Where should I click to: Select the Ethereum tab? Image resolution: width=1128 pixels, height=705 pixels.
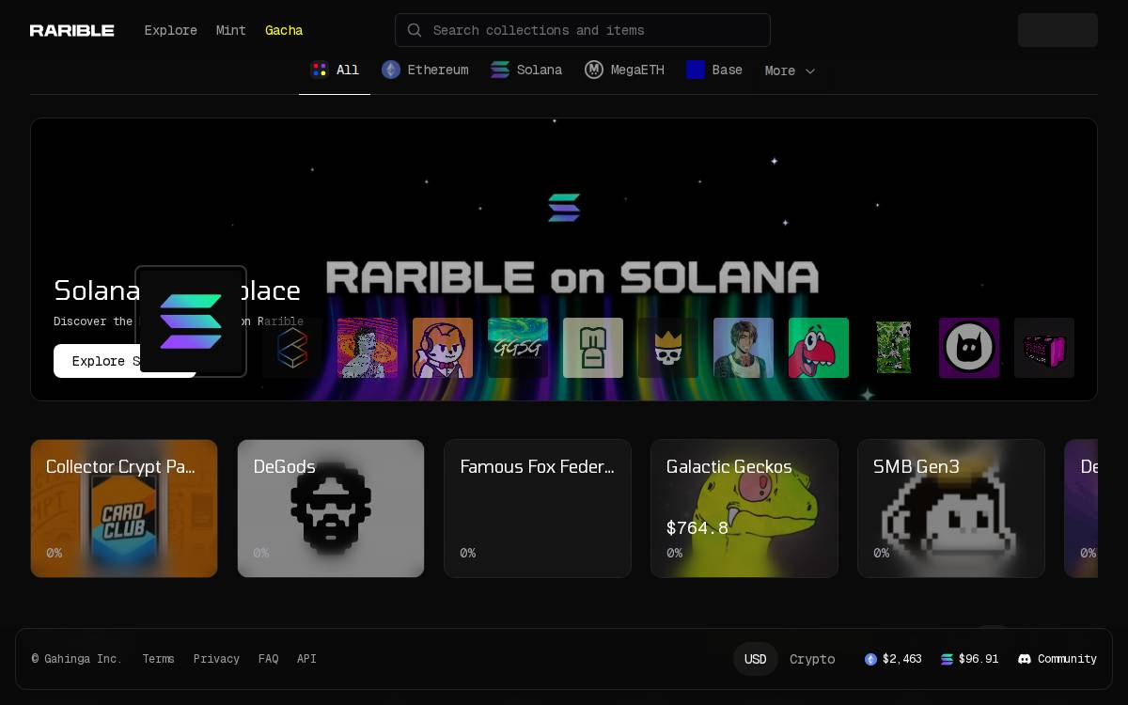[425, 70]
